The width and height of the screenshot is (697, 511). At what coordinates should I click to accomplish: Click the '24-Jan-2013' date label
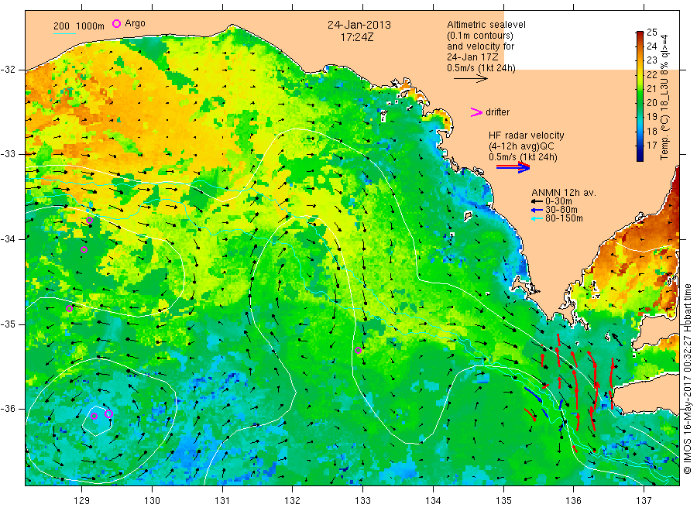359,25
